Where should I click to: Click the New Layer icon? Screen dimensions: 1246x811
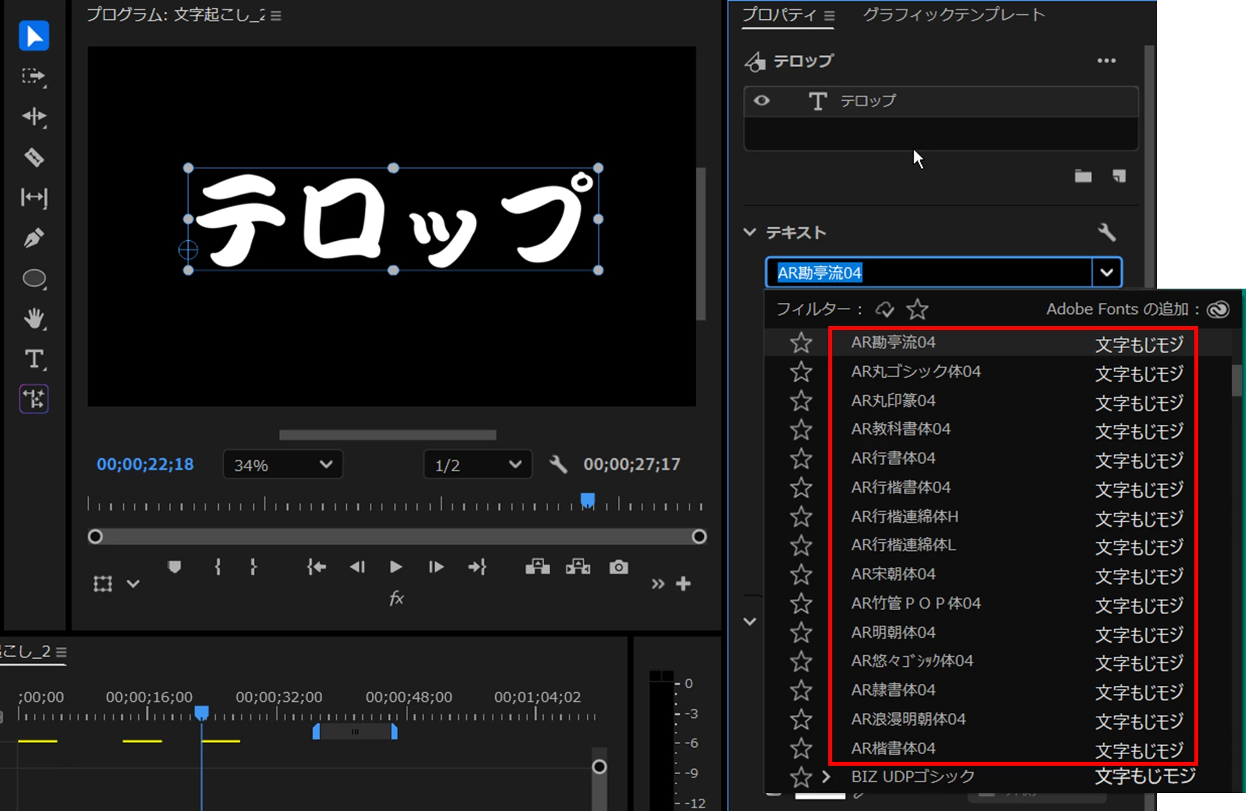tap(1119, 176)
